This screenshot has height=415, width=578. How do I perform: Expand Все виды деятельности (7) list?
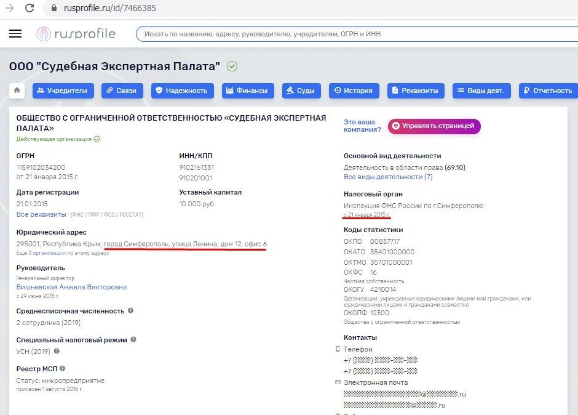click(x=387, y=177)
